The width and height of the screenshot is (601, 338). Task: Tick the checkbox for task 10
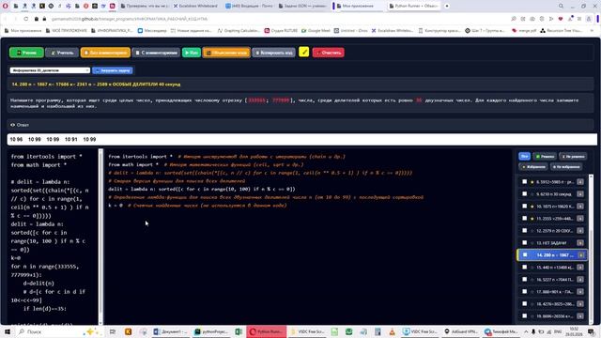pos(525,207)
